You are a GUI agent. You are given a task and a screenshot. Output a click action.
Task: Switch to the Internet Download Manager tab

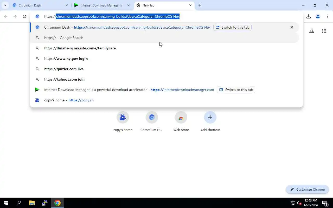point(101,5)
